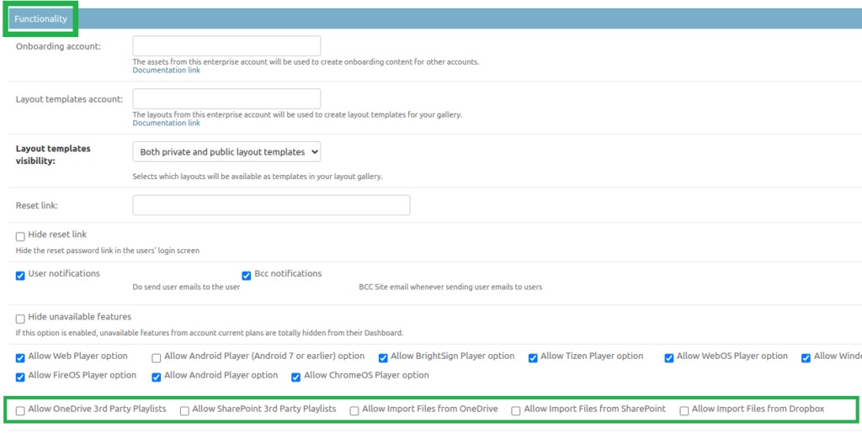Expand Layout templates visibility dropdown
862x433 pixels.
[226, 152]
